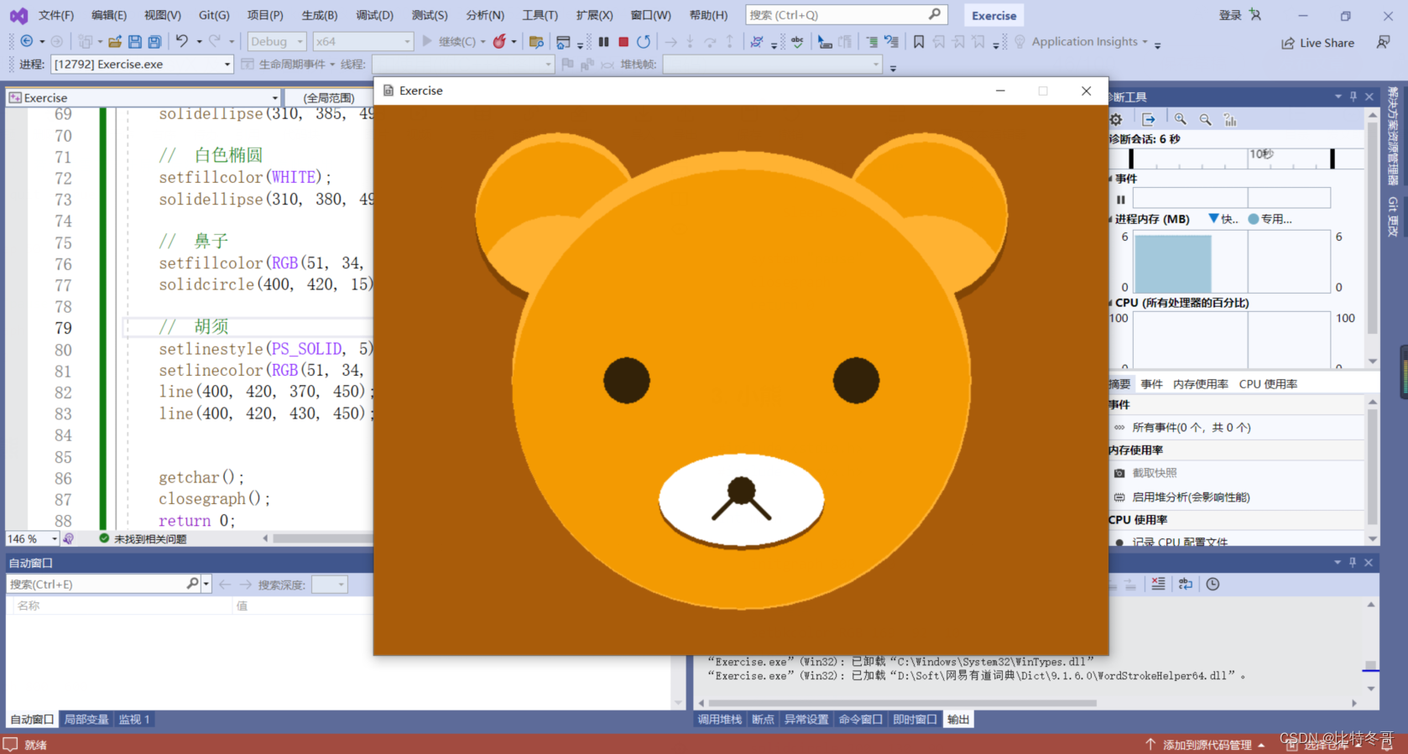Click the Save All icon
Image resolution: width=1408 pixels, height=754 pixels.
154,41
